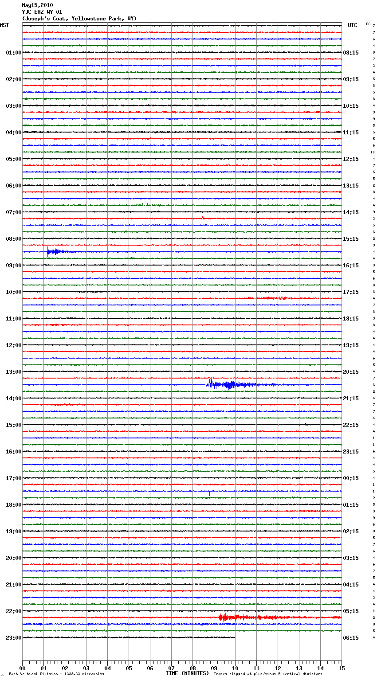Screen dimensions: 377x680
Task: Click the 'Traces clipped' footnote text
Action: tap(268, 674)
